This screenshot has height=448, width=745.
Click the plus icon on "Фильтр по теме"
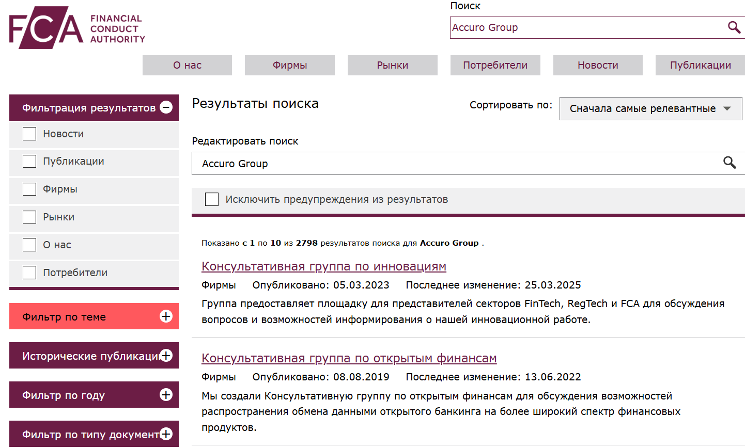(x=166, y=316)
